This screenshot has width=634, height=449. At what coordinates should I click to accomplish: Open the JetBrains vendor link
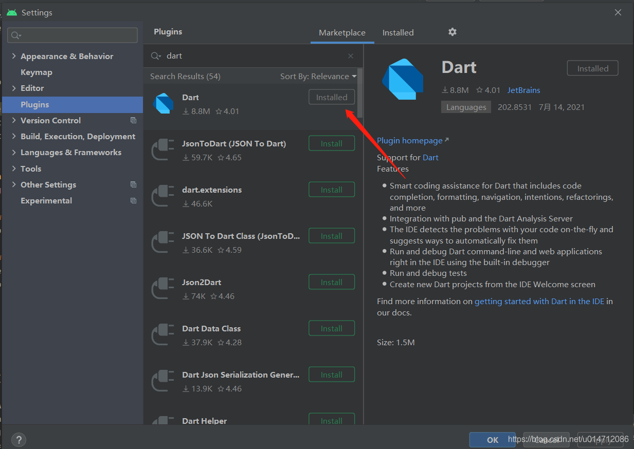click(x=523, y=90)
